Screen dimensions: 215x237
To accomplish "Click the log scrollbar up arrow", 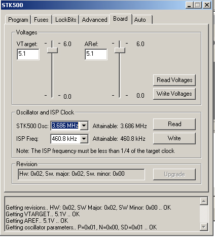I will pos(204,201).
